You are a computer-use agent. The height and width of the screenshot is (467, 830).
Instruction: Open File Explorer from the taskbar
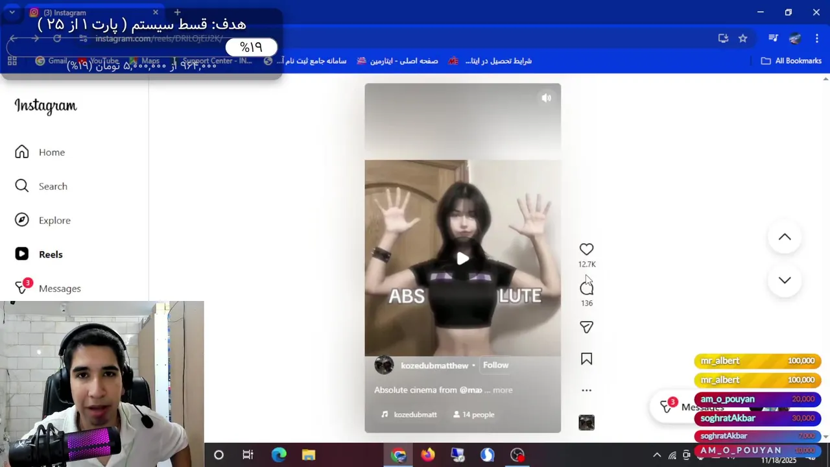pos(309,455)
